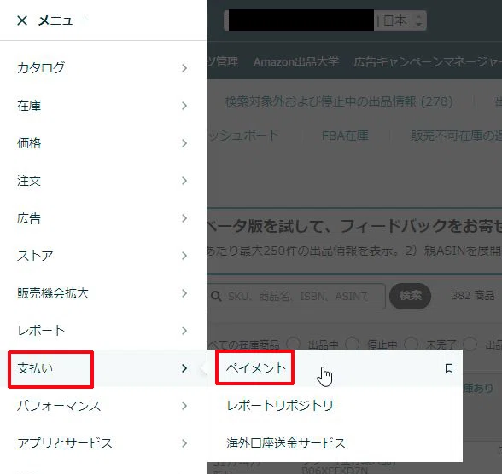Select the 未完了 radio button
502x474 pixels.
pyautogui.click(x=412, y=344)
